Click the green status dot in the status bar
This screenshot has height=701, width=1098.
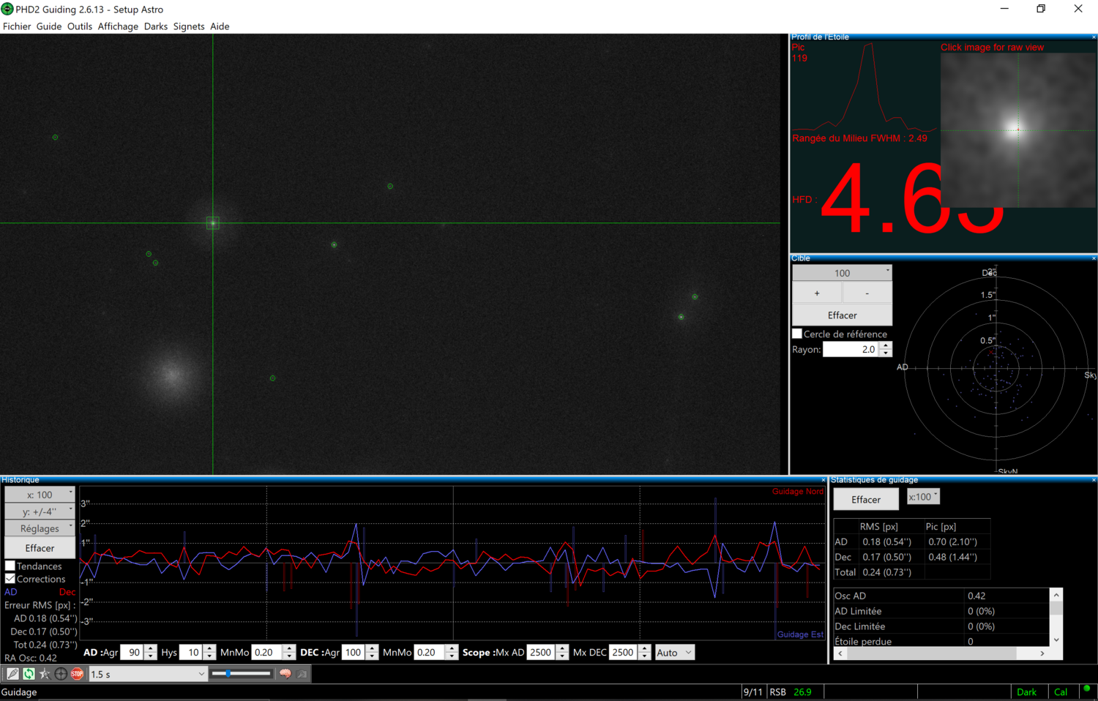(1087, 689)
